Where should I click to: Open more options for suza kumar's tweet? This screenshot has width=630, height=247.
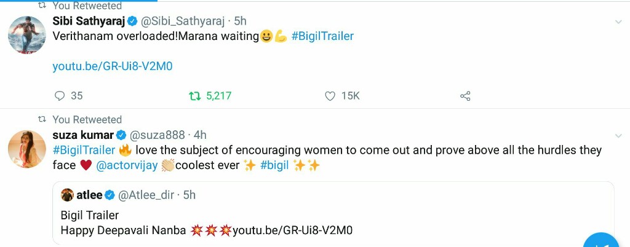(618, 136)
